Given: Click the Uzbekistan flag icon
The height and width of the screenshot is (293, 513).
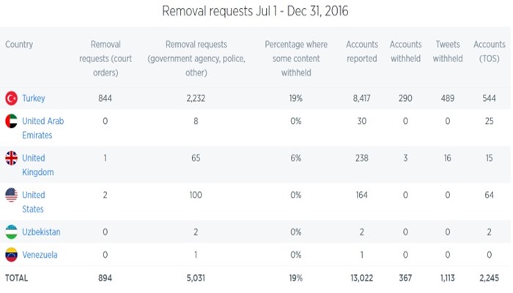Looking at the screenshot, I should pyautogui.click(x=11, y=232).
